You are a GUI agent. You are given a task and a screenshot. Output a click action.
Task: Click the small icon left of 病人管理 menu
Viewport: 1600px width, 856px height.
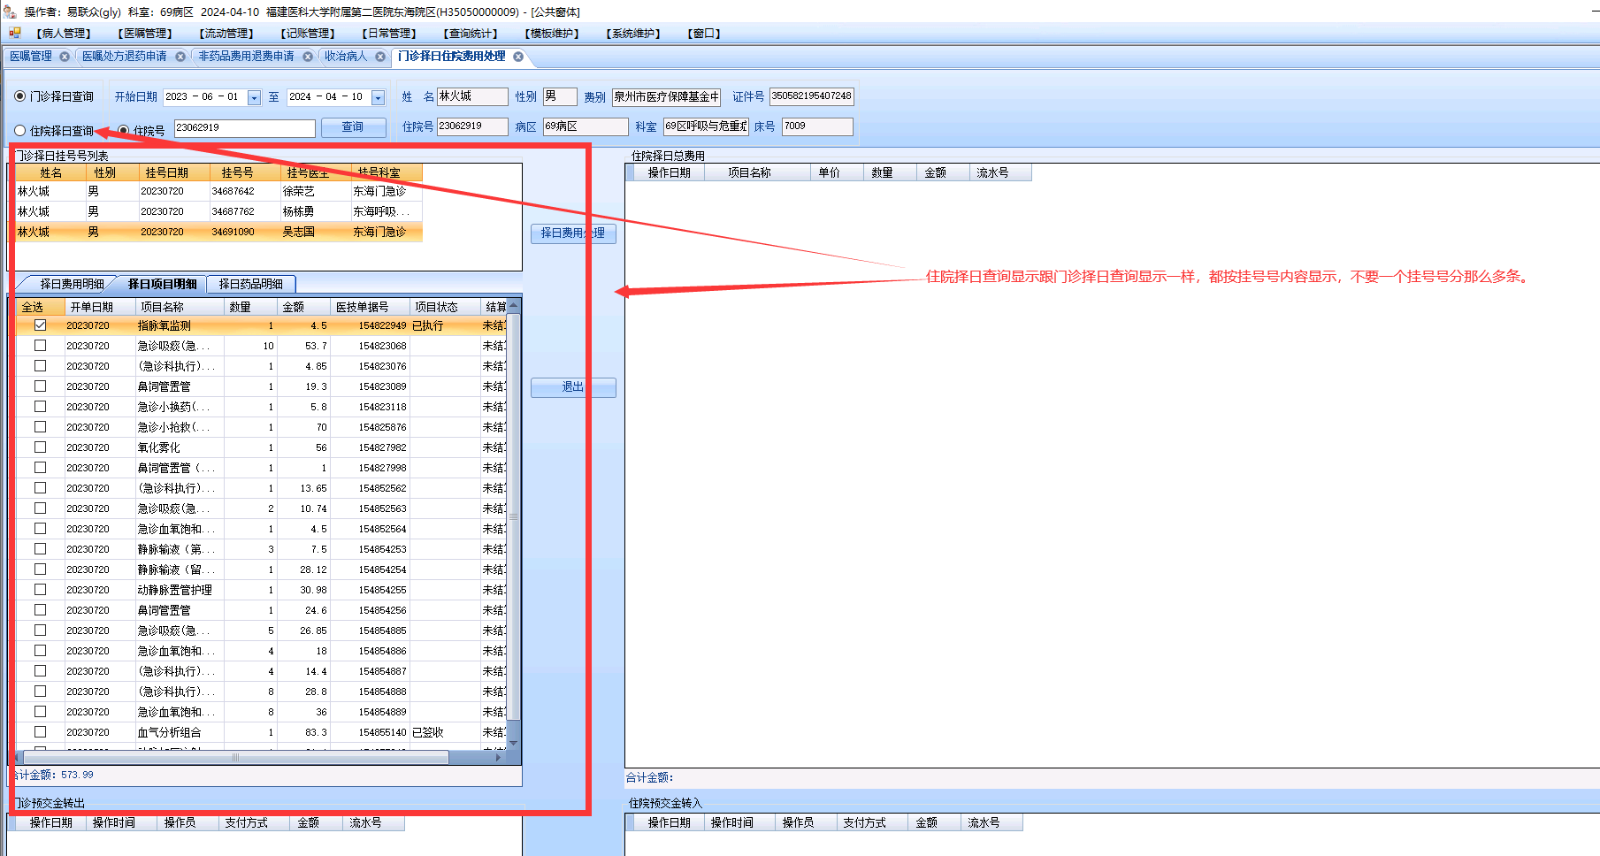click(x=14, y=33)
